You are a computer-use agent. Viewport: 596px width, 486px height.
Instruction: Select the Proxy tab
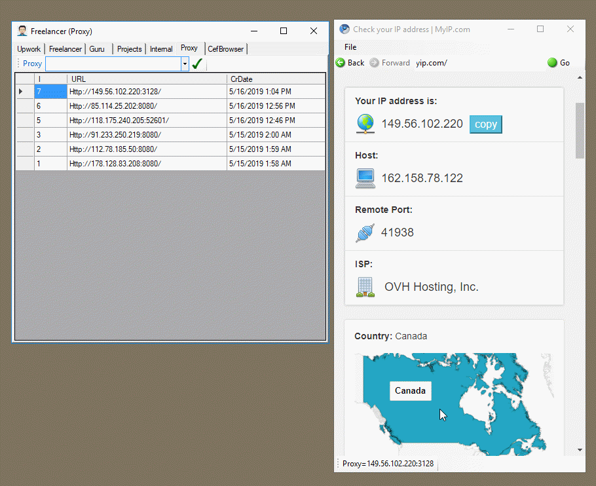pos(189,48)
